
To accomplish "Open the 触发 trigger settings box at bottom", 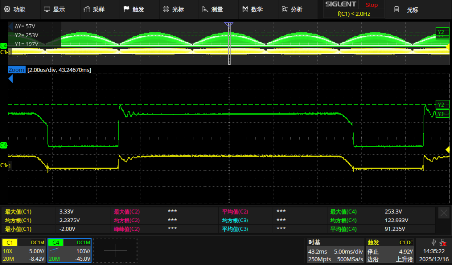I will point(390,250).
